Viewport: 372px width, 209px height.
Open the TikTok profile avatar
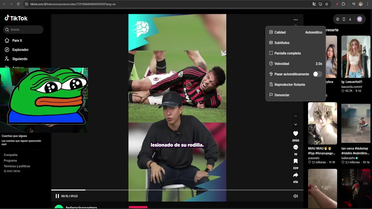click(x=360, y=19)
